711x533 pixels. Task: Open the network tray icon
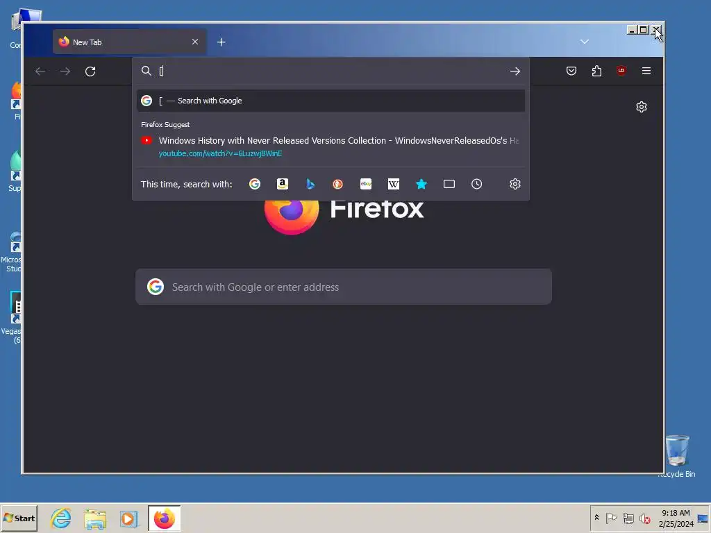click(628, 518)
